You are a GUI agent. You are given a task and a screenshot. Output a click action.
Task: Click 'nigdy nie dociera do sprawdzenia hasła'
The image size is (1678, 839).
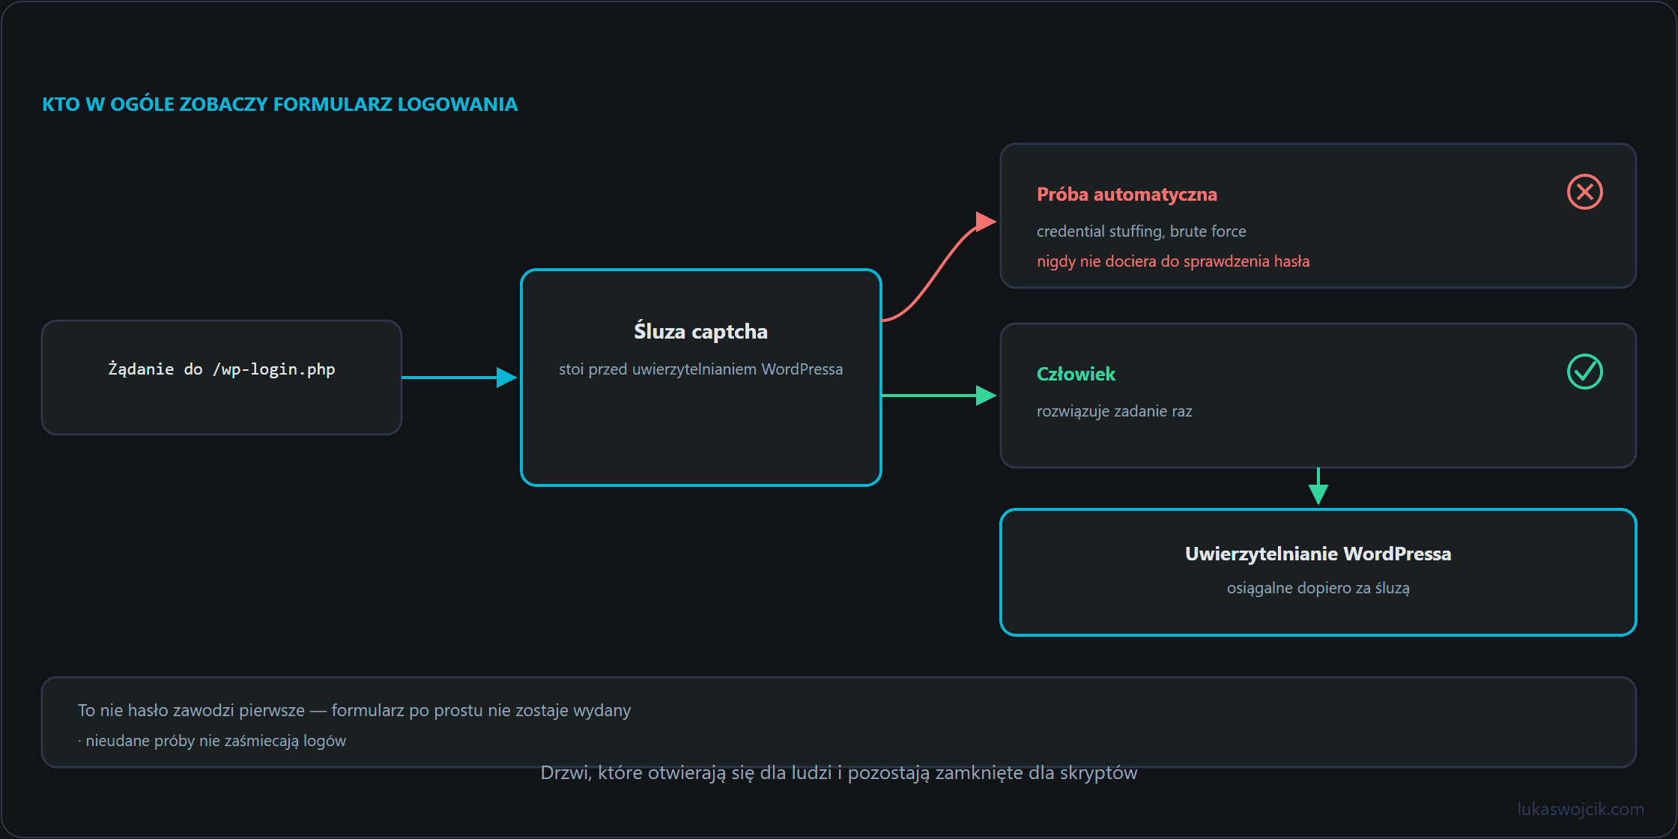1173,261
